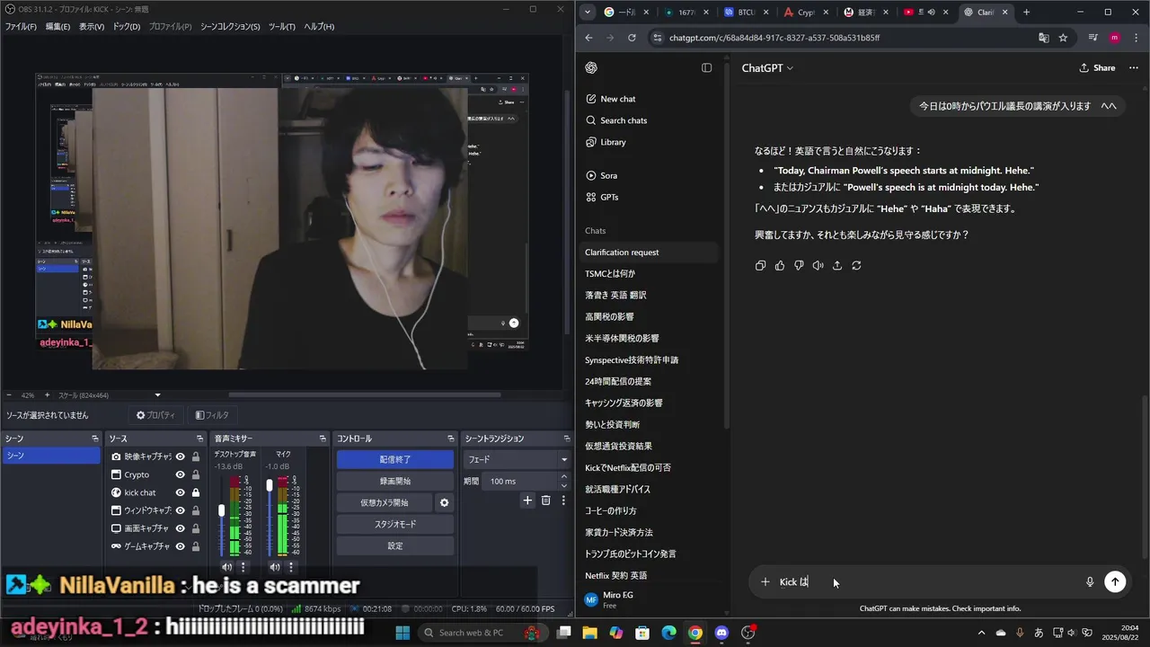Adjust the デスクトップ音声 volume slider
Image resolution: width=1150 pixels, height=647 pixels.
point(222,510)
